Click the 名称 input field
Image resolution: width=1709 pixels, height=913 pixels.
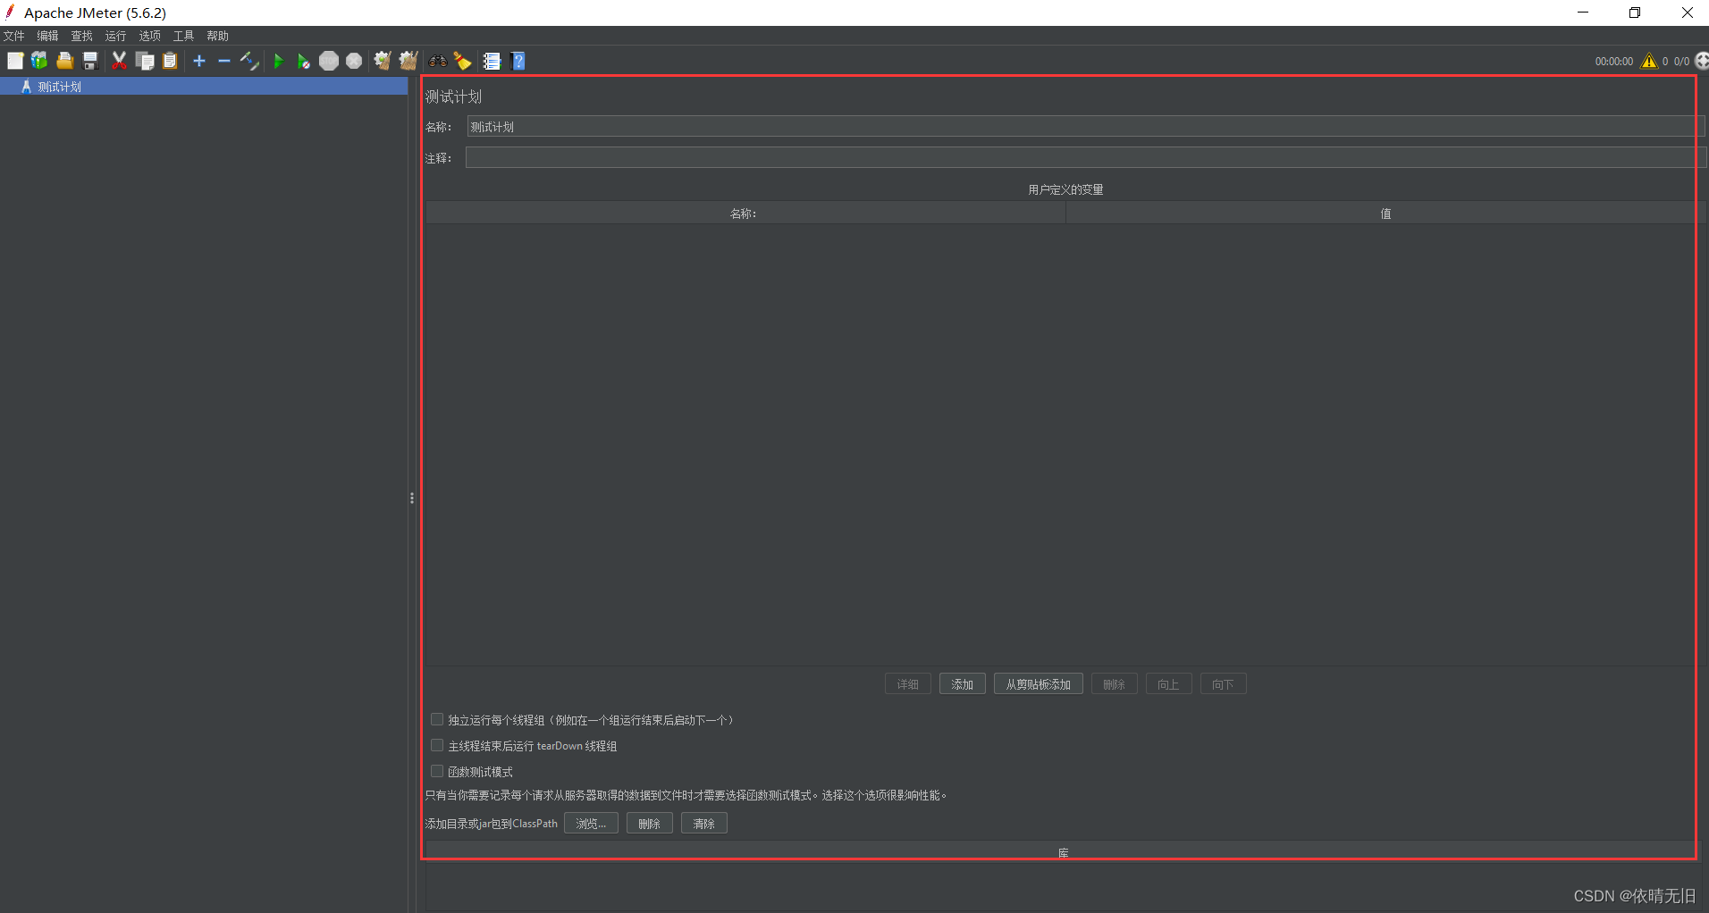[x=1086, y=127]
